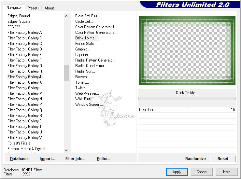Select Filter Factory Gallery V
Image resolution: width=241 pixels, height=179 pixels.
click(25, 138)
